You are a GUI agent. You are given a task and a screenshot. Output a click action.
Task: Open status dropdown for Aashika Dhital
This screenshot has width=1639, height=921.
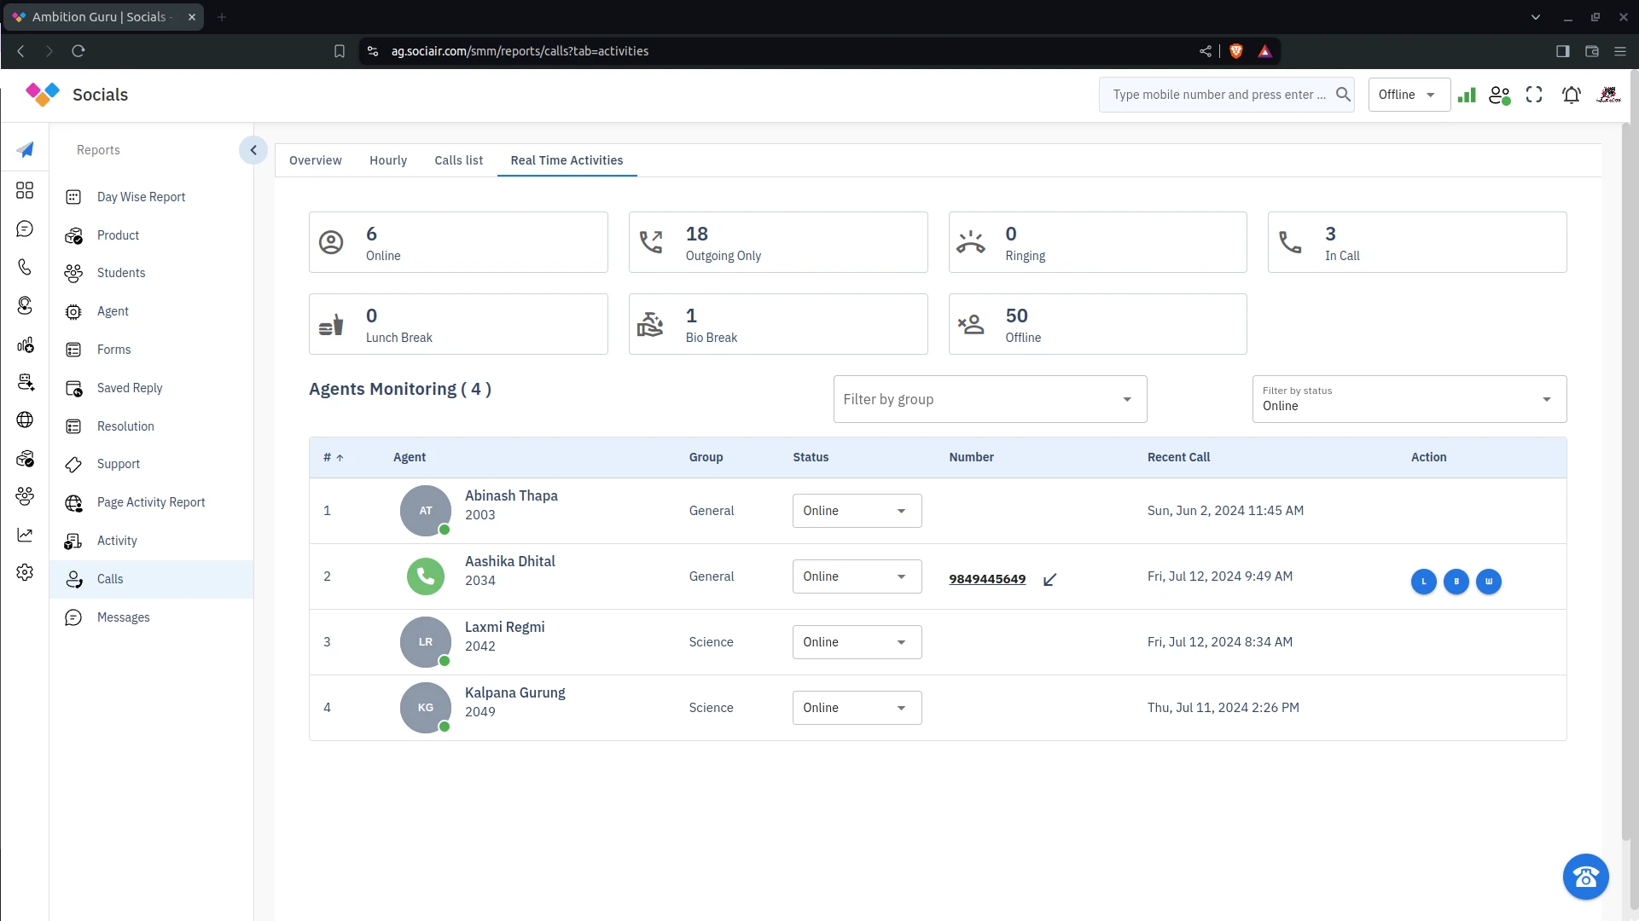pyautogui.click(x=857, y=576)
